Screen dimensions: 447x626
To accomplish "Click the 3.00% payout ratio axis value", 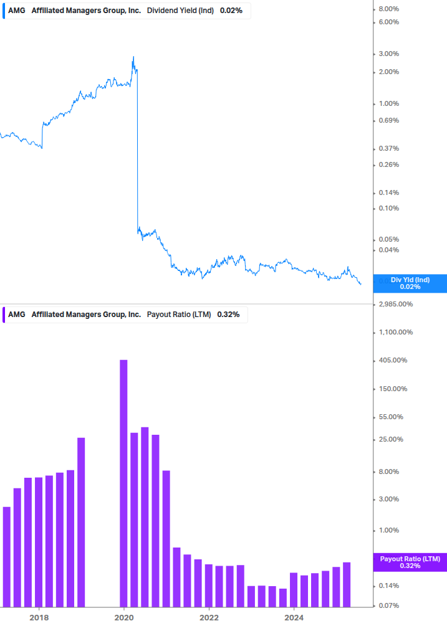I will pyautogui.click(x=388, y=499).
